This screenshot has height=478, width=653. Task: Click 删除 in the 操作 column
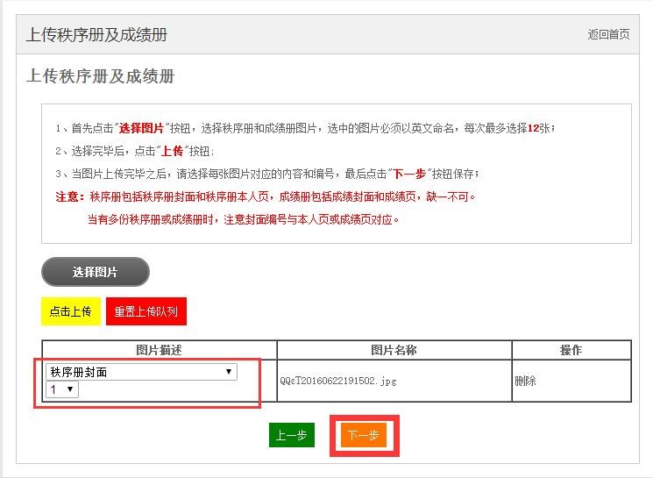click(x=525, y=382)
